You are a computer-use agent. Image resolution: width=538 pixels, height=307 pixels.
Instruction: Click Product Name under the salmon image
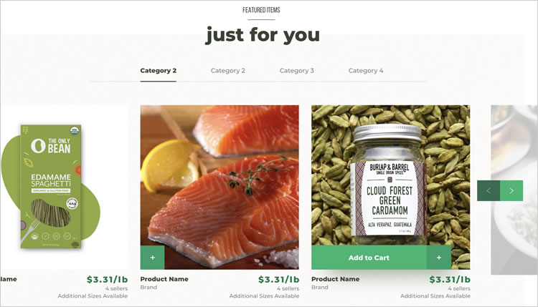coord(164,279)
